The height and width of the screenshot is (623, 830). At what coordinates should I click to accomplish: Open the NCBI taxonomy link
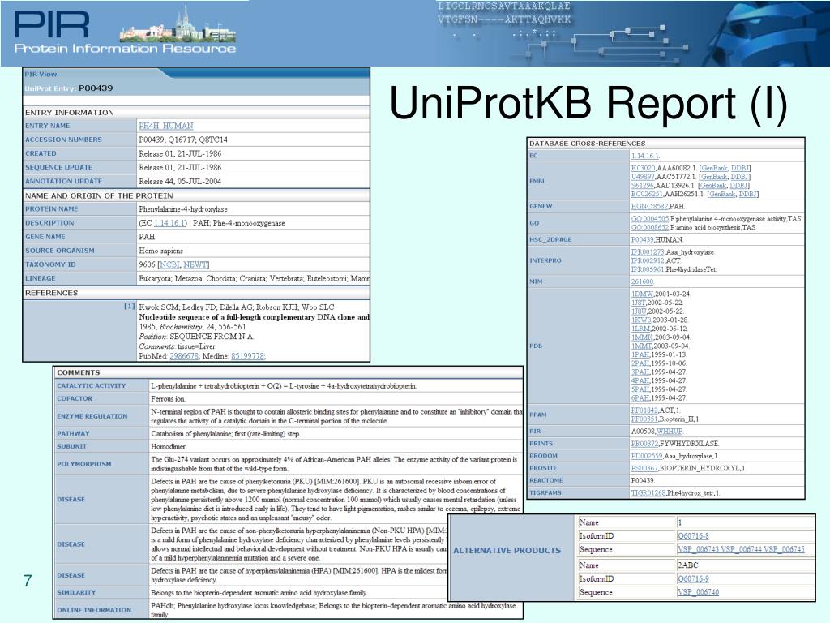169,264
